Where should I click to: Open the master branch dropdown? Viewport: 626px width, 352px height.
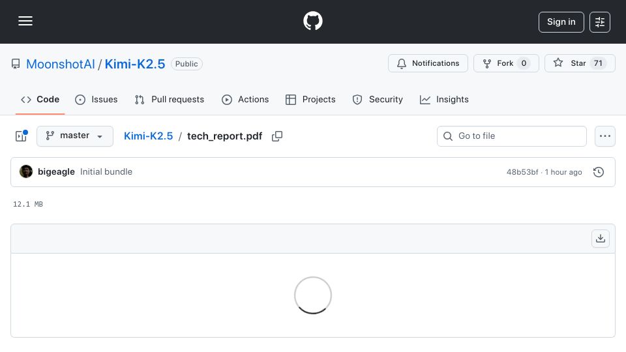[74, 136]
